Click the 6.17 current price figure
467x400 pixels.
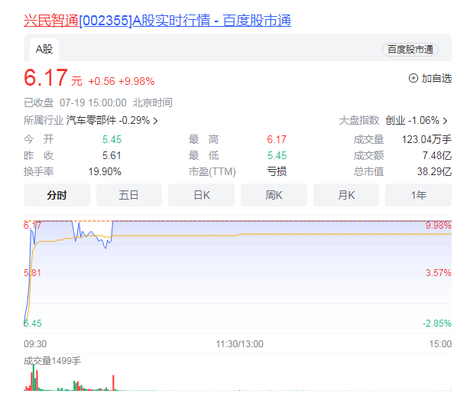click(x=46, y=78)
